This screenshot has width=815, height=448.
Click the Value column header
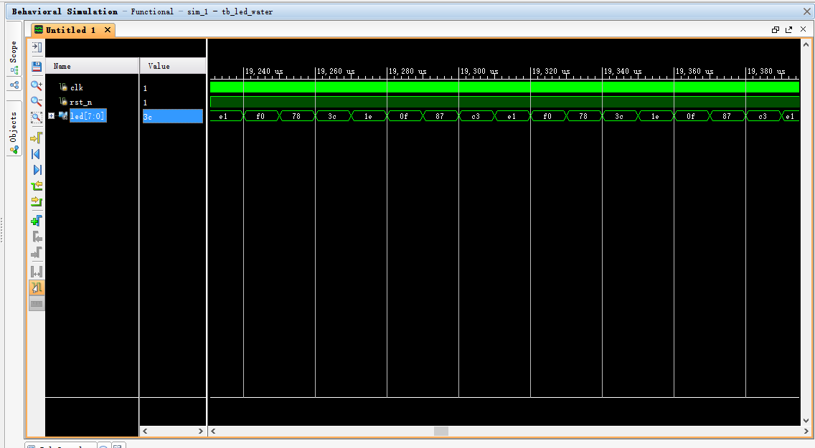point(173,66)
